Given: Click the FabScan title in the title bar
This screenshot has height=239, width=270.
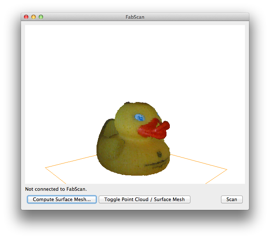Looking at the screenshot, I should click(135, 17).
